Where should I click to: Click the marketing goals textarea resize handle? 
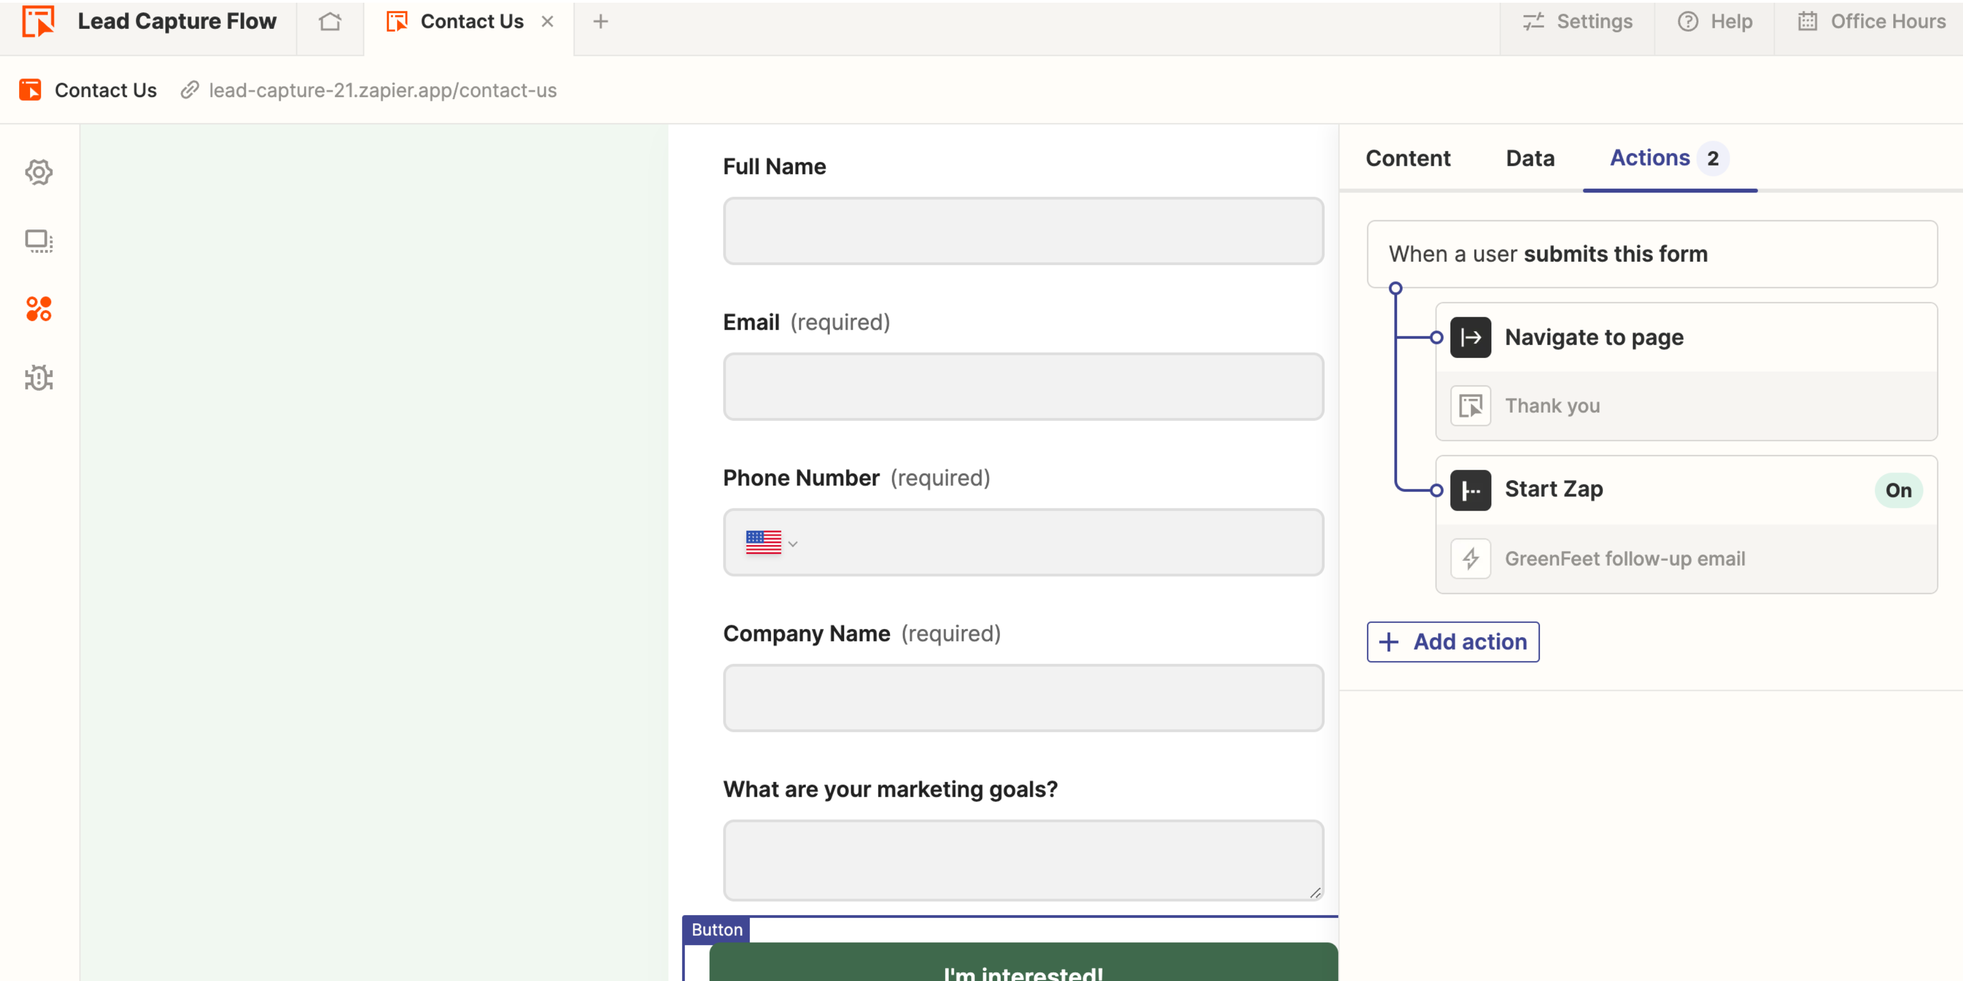pos(1315,893)
